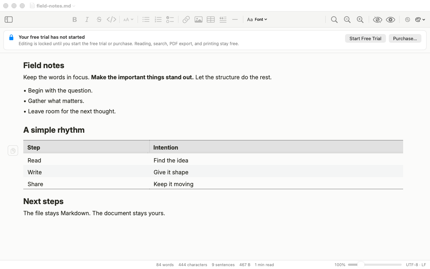Click the 84 words status entry
Screen dimensions: 430x269
click(x=165, y=265)
